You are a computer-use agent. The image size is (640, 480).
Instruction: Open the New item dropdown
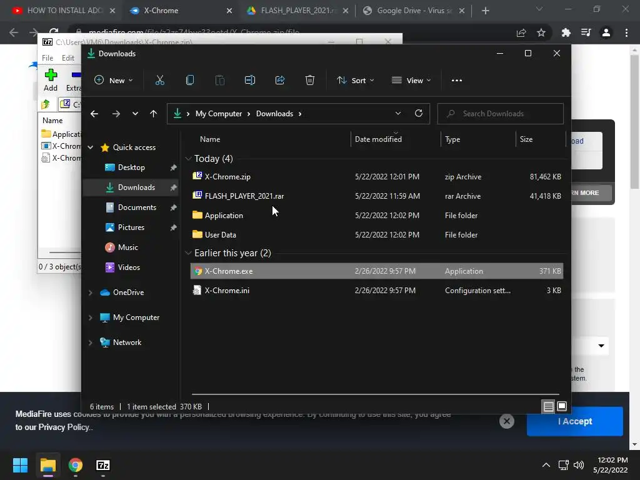click(114, 81)
